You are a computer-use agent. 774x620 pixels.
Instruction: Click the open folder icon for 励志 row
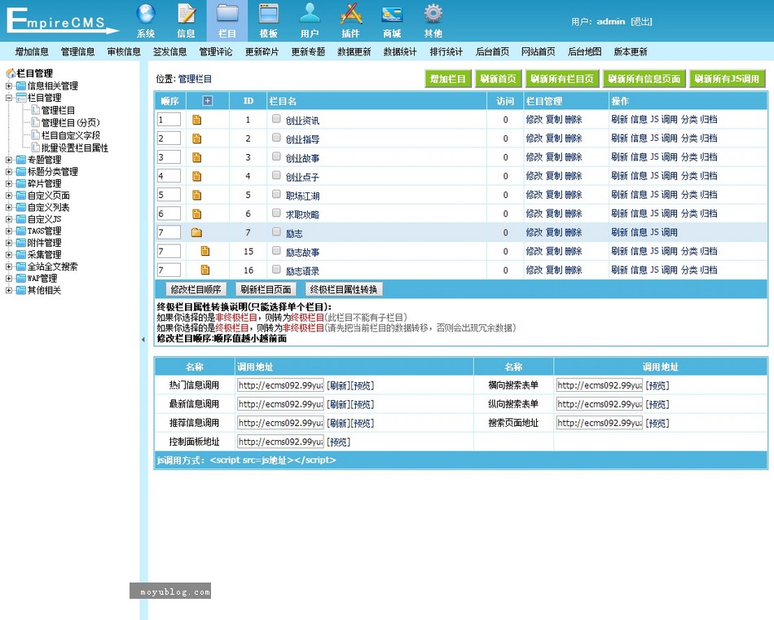(197, 232)
